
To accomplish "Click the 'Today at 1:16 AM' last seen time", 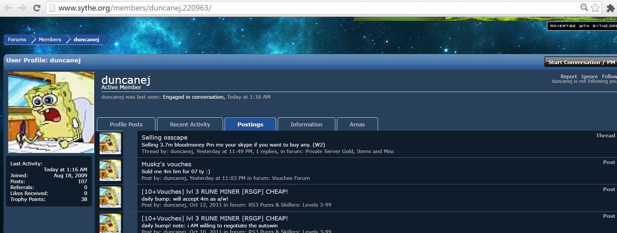I will point(249,97).
